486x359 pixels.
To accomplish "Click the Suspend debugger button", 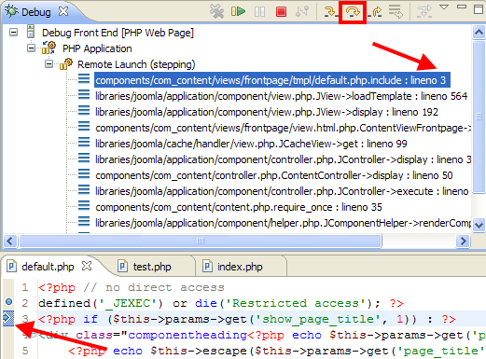I will 259,12.
